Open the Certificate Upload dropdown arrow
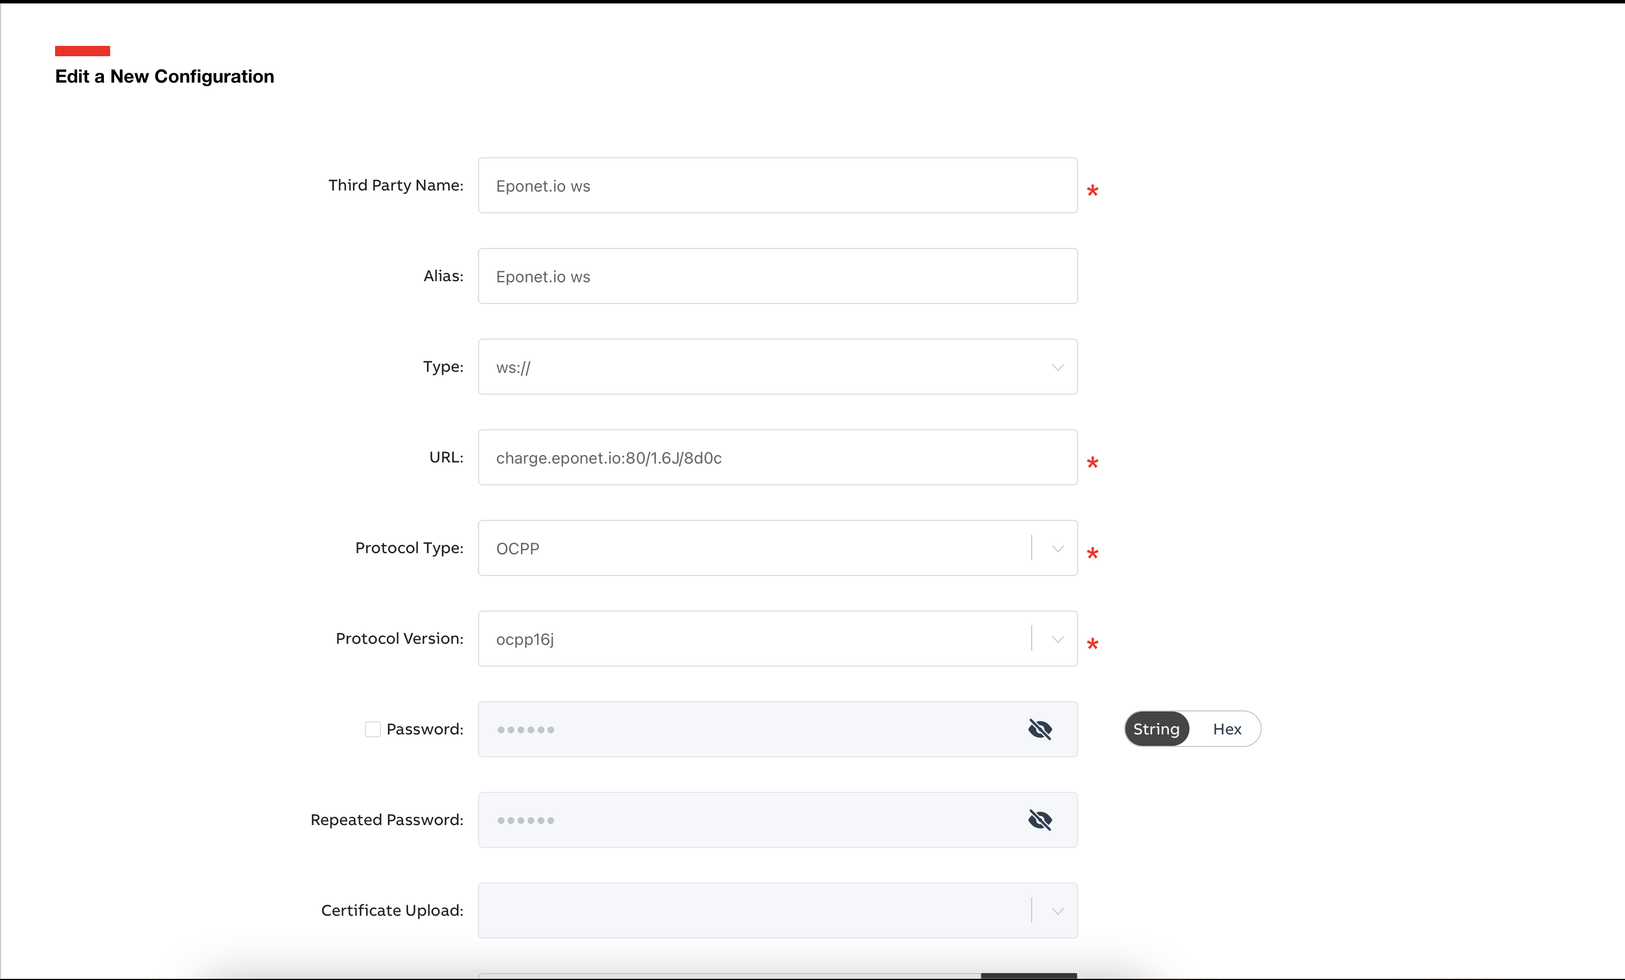1625x980 pixels. [1057, 911]
